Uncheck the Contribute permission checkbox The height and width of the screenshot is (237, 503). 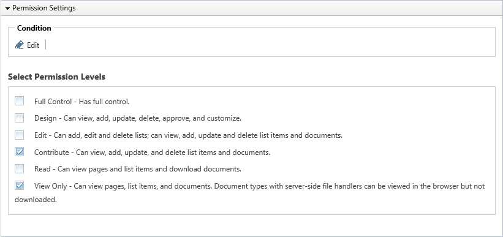(x=19, y=152)
